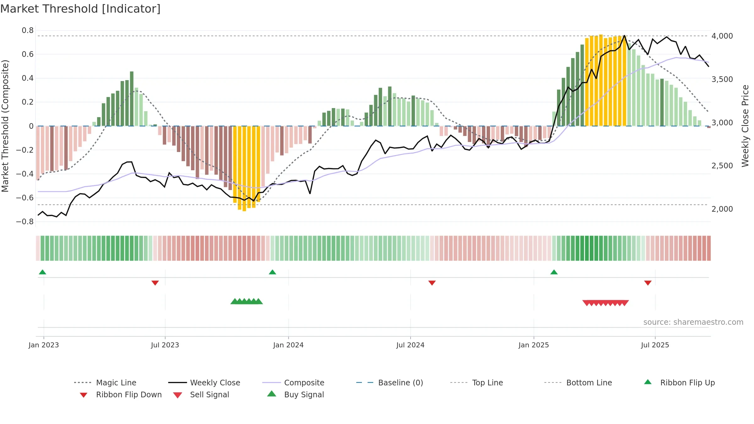Click the Ribbon Flip Down marker near August 2024
The image size is (754, 424).
pos(432,283)
